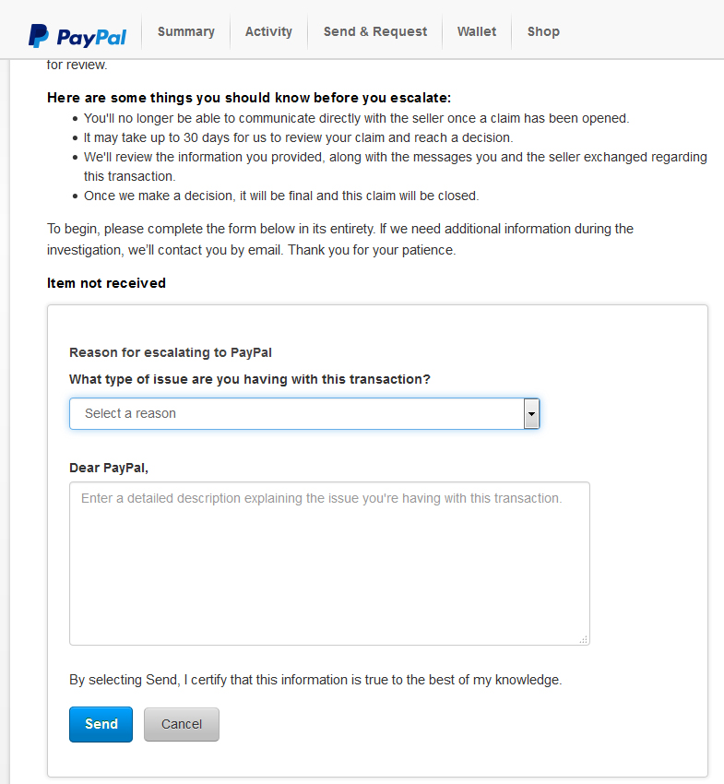Click the 'Dear PayPal,' field label

pos(109,468)
